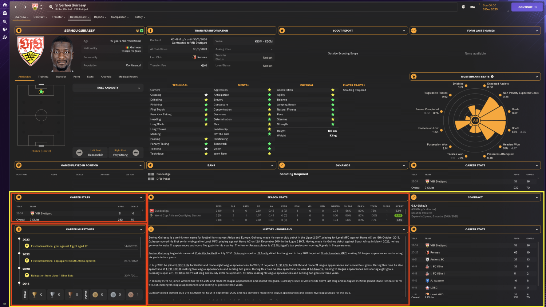
Task: Open the Comparison menu
Action: (120, 17)
